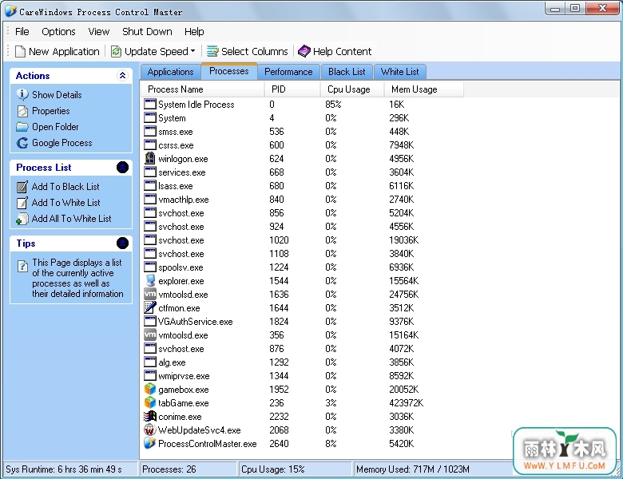
Task: Switch to the White List tab
Action: [x=399, y=72]
